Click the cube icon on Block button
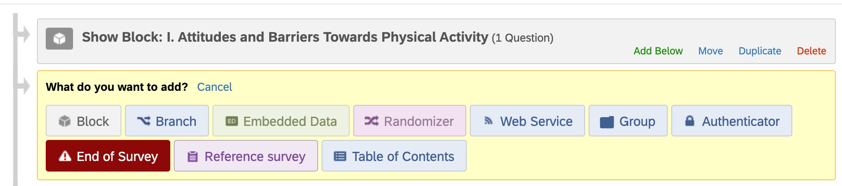This screenshot has width=842, height=186. (x=65, y=121)
